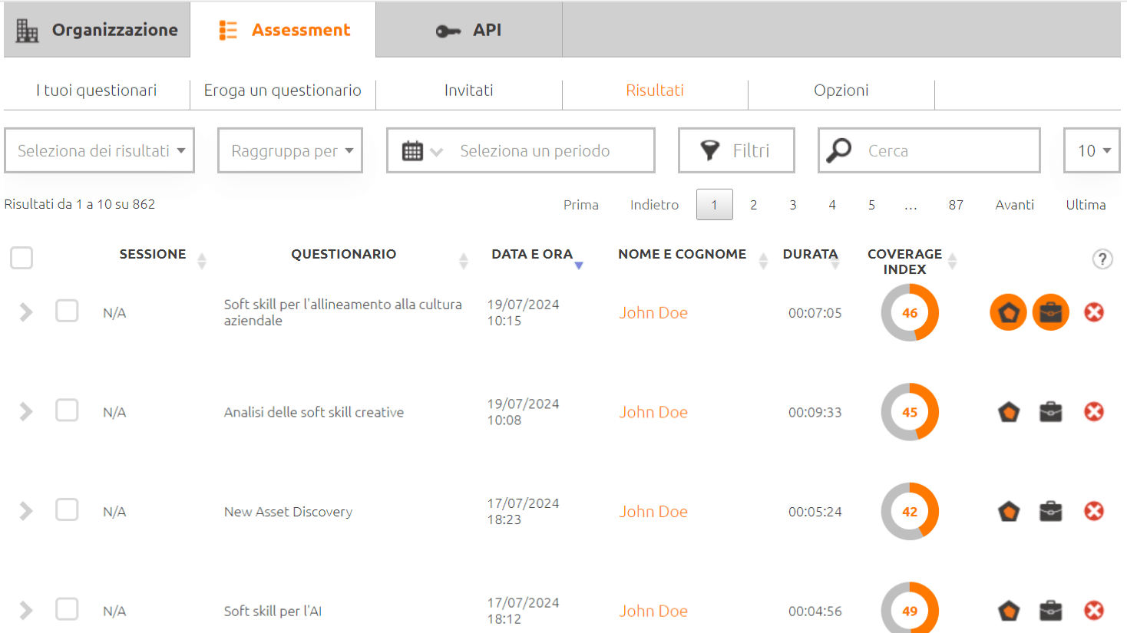Delete the Soft skill per l'AI result
1127x633 pixels.
[1094, 611]
